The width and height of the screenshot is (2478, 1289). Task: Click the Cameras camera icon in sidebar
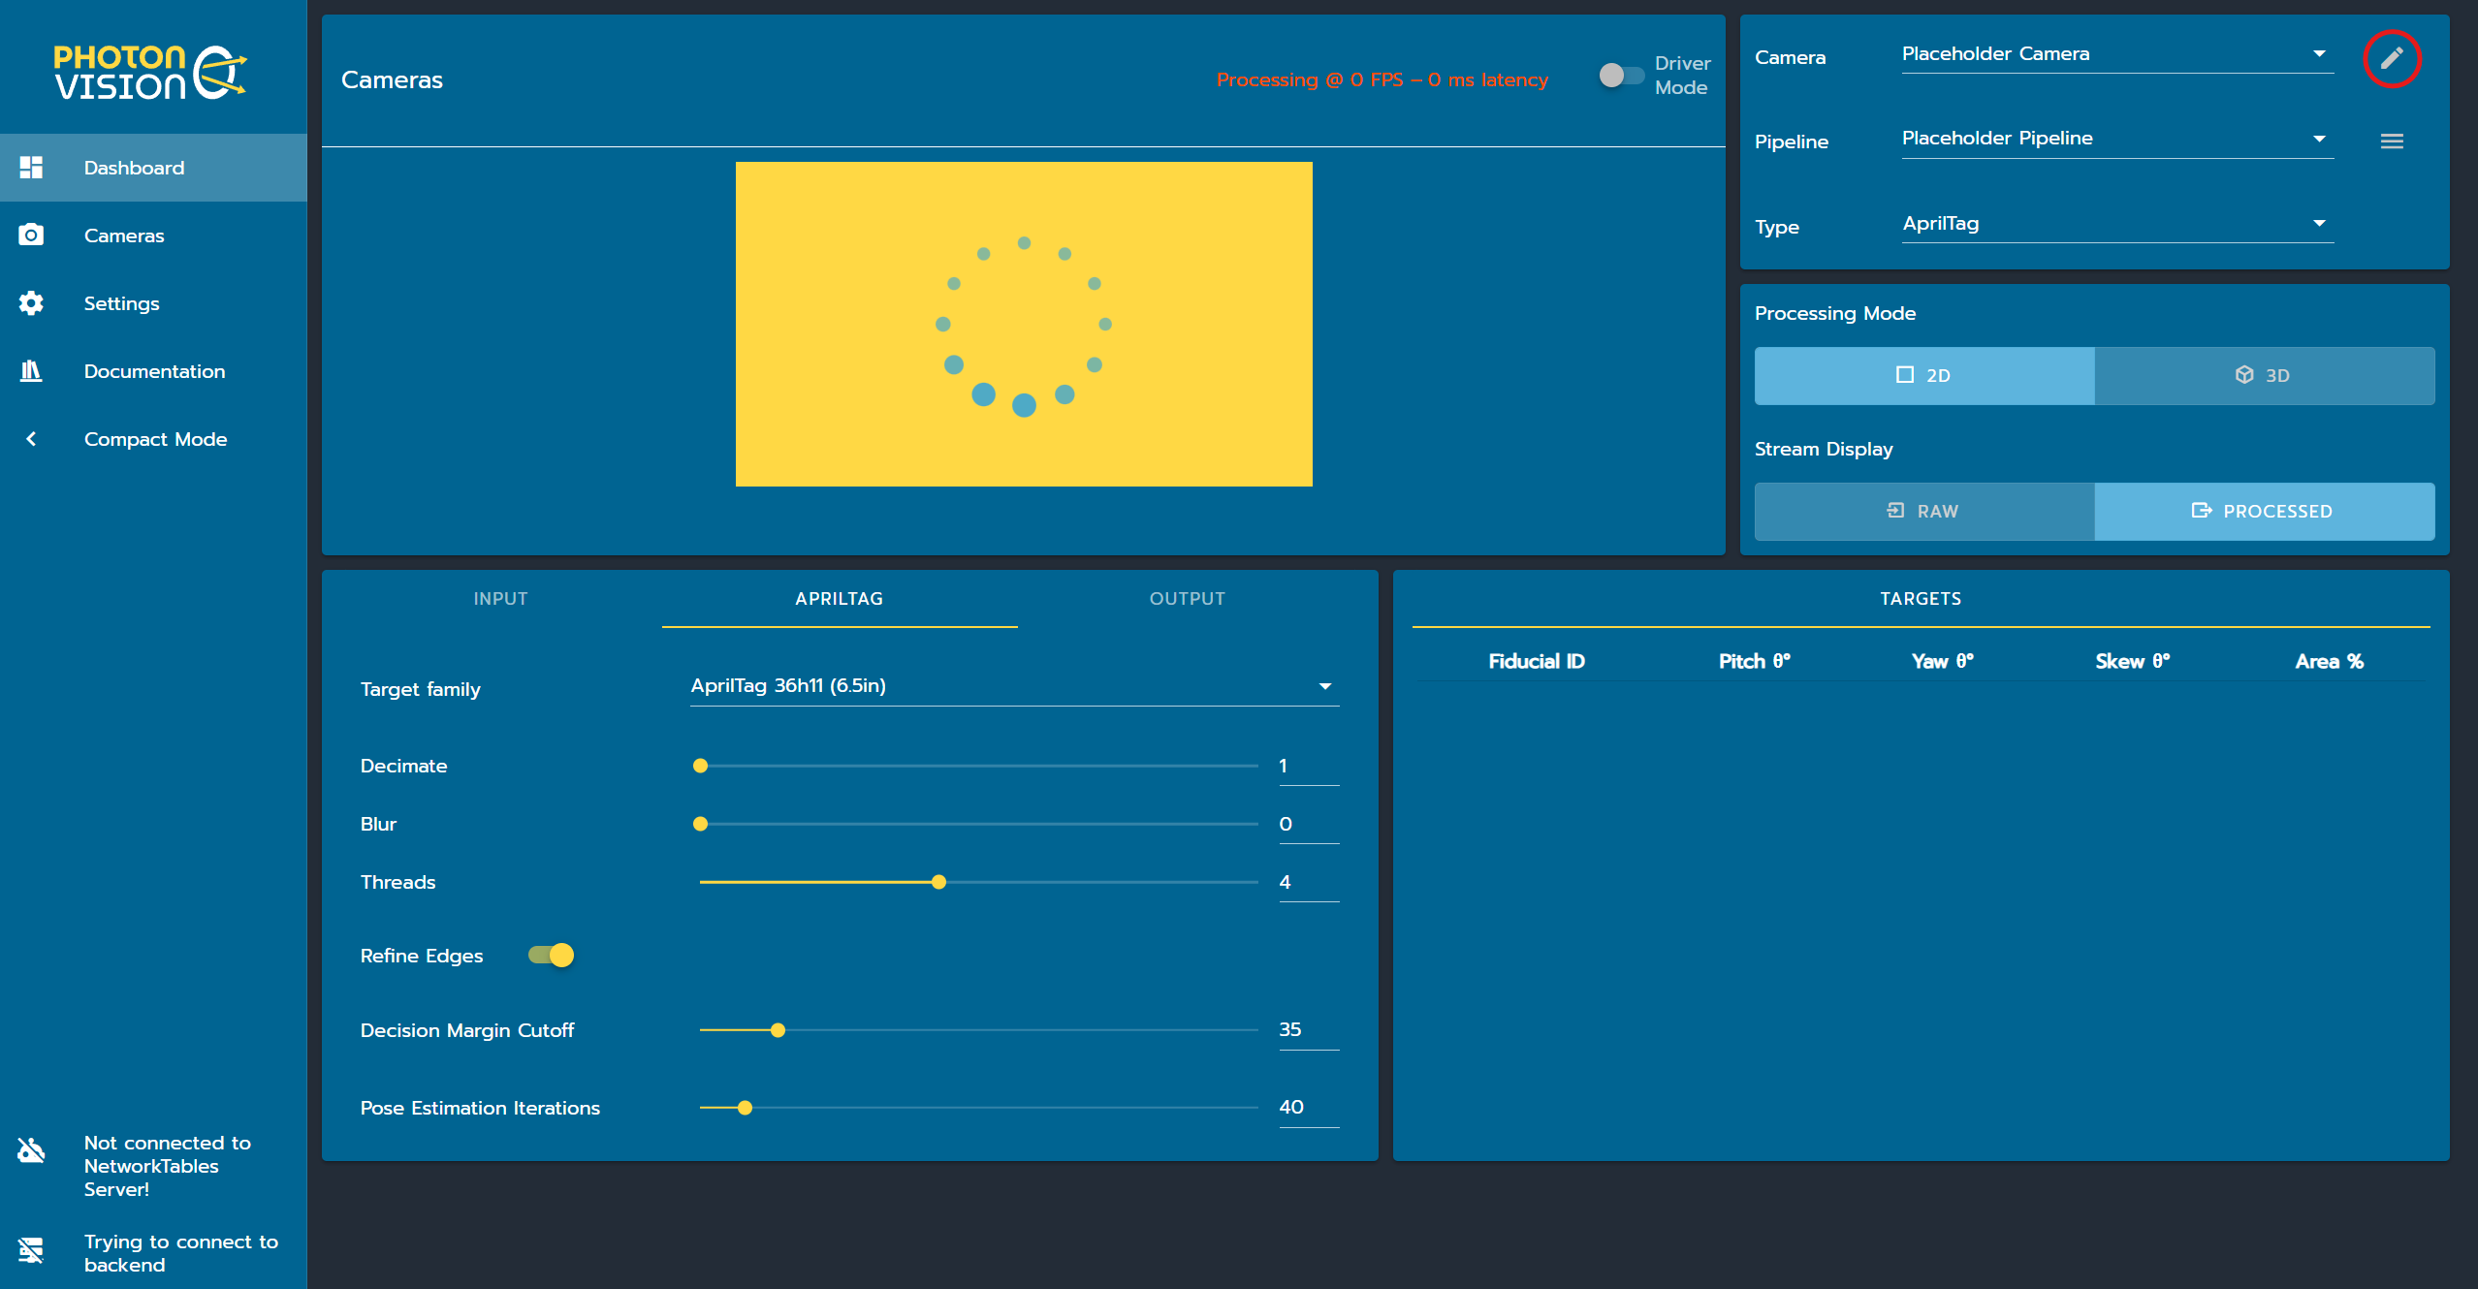click(31, 236)
